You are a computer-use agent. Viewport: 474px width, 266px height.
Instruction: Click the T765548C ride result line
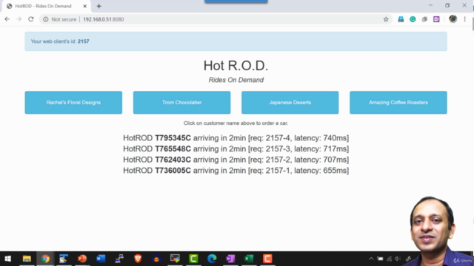[x=236, y=149]
